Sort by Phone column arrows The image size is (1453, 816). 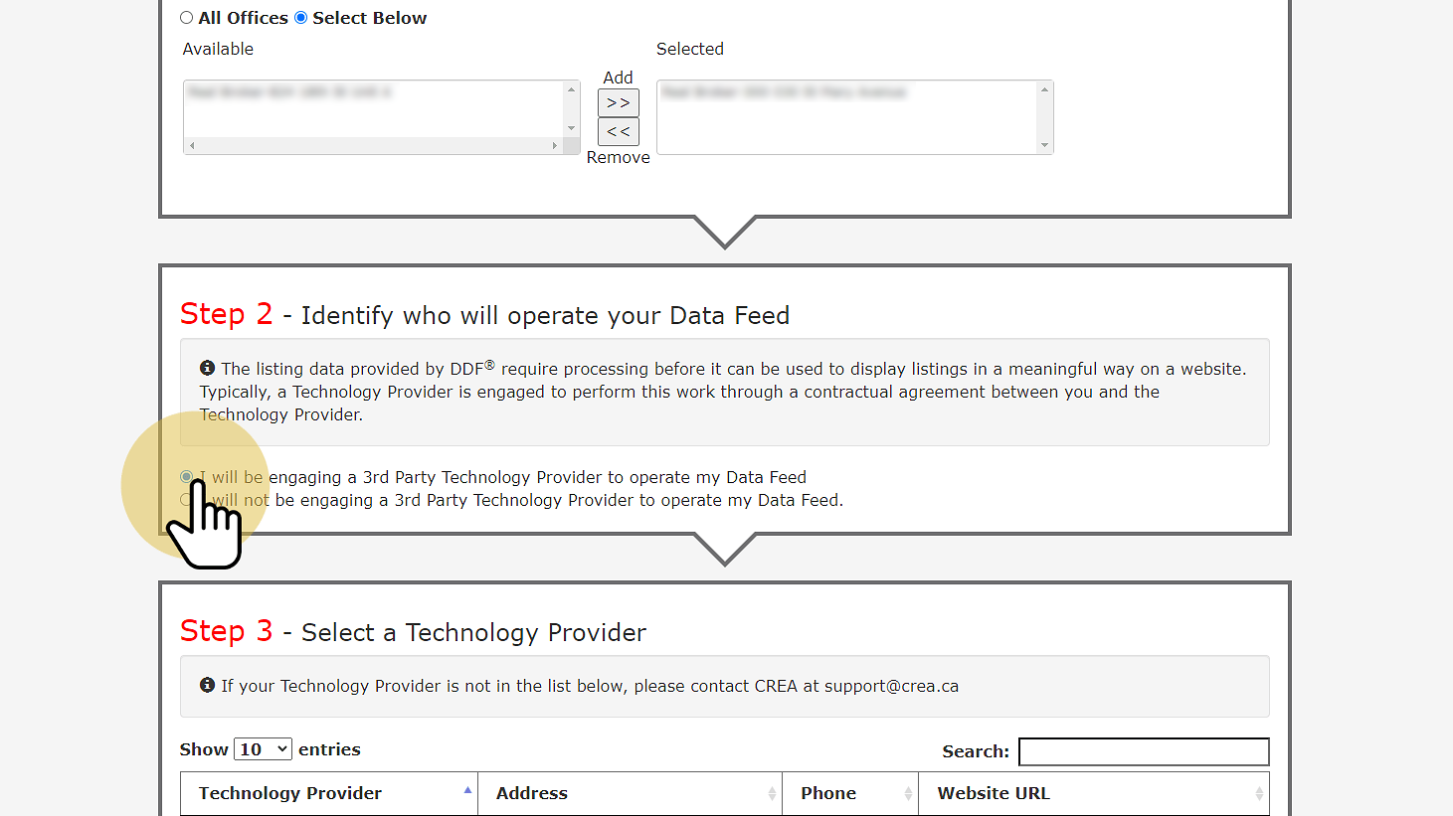click(908, 793)
